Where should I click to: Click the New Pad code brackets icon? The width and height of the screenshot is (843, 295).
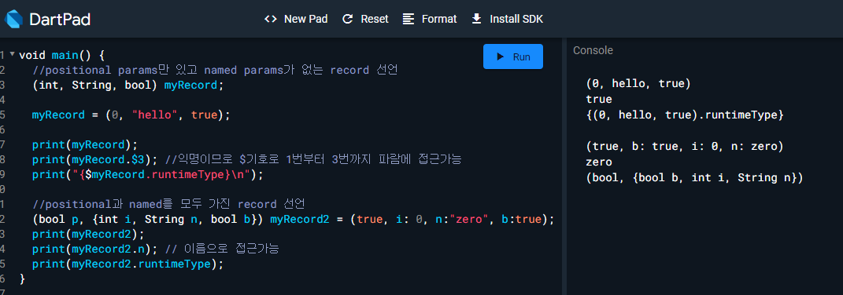(x=271, y=19)
